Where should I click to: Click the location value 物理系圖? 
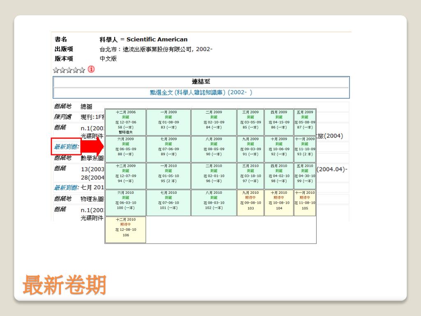tap(93, 199)
